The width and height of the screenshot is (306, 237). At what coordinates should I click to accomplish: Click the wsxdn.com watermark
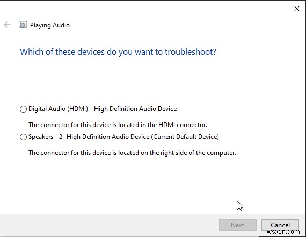pos(283,232)
